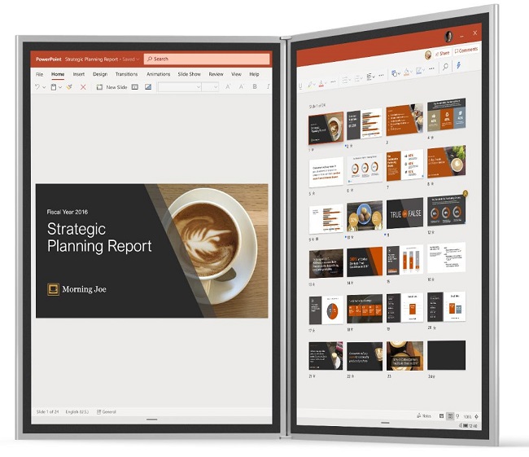Image resolution: width=529 pixels, height=457 pixels.
Task: Select slide 24 blank dark thumbnail
Action: (446, 355)
